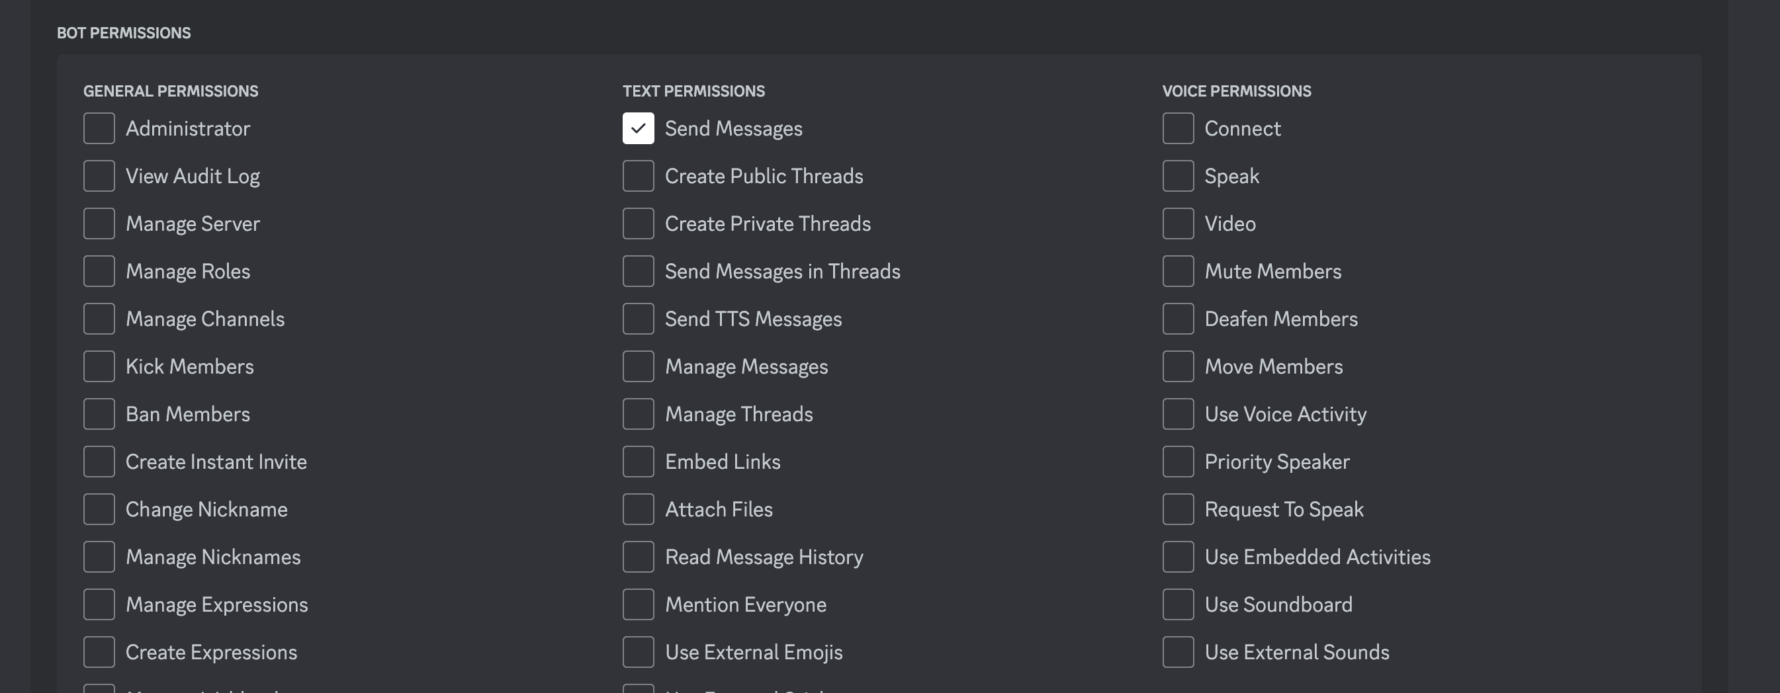
Task: Enable Manage Server permission
Action: coord(98,223)
